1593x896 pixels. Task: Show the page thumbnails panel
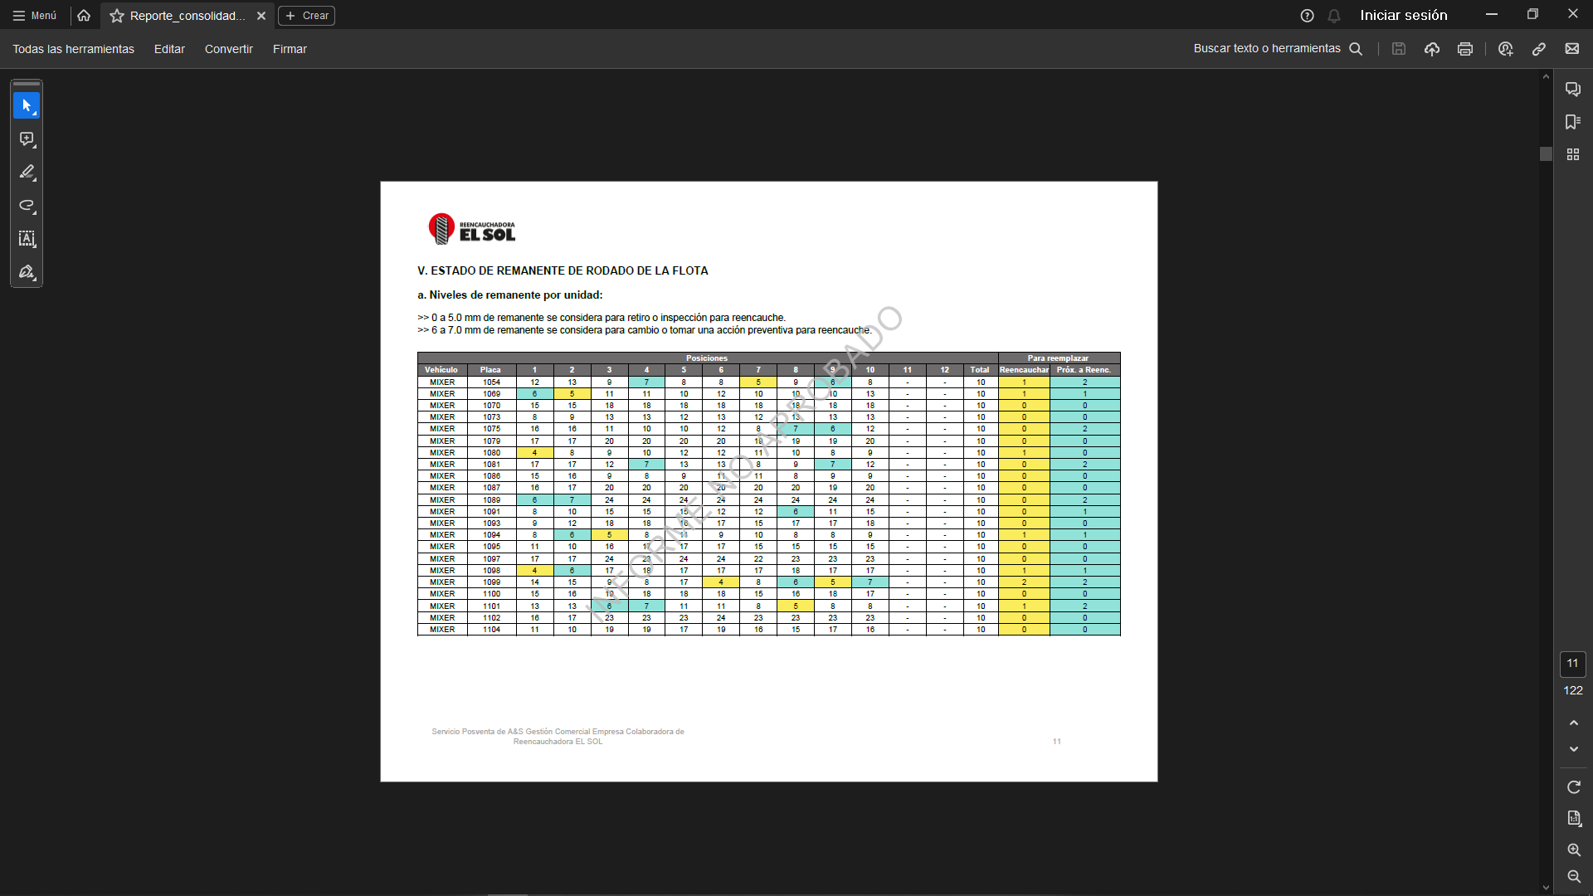1572,154
